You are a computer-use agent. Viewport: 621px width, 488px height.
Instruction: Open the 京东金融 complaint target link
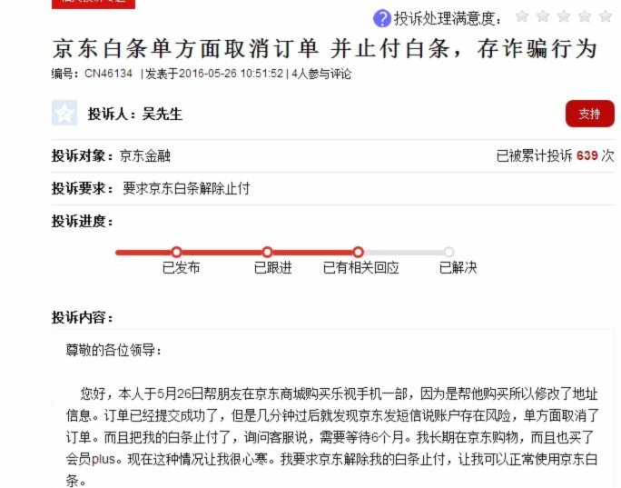pos(145,155)
